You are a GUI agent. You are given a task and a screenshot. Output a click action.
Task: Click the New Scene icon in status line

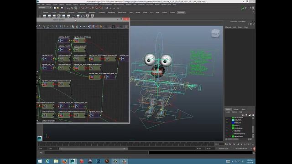(55, 8)
